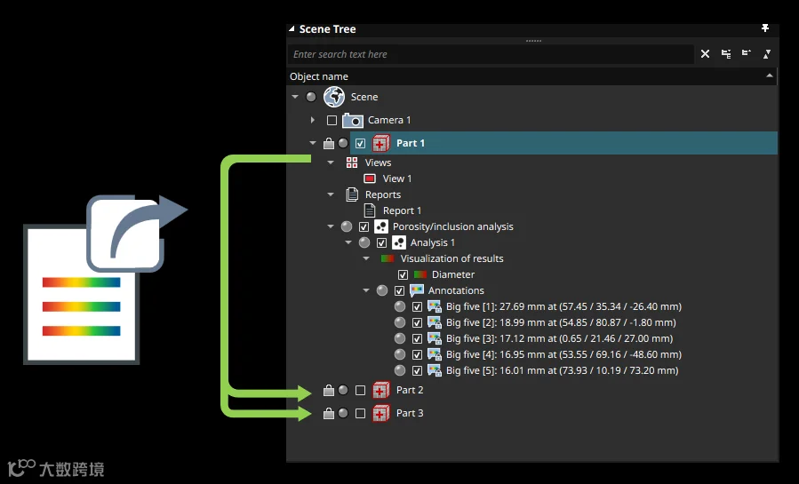Collapse the Annotations group
Viewport: 799px width, 484px height.
click(366, 290)
